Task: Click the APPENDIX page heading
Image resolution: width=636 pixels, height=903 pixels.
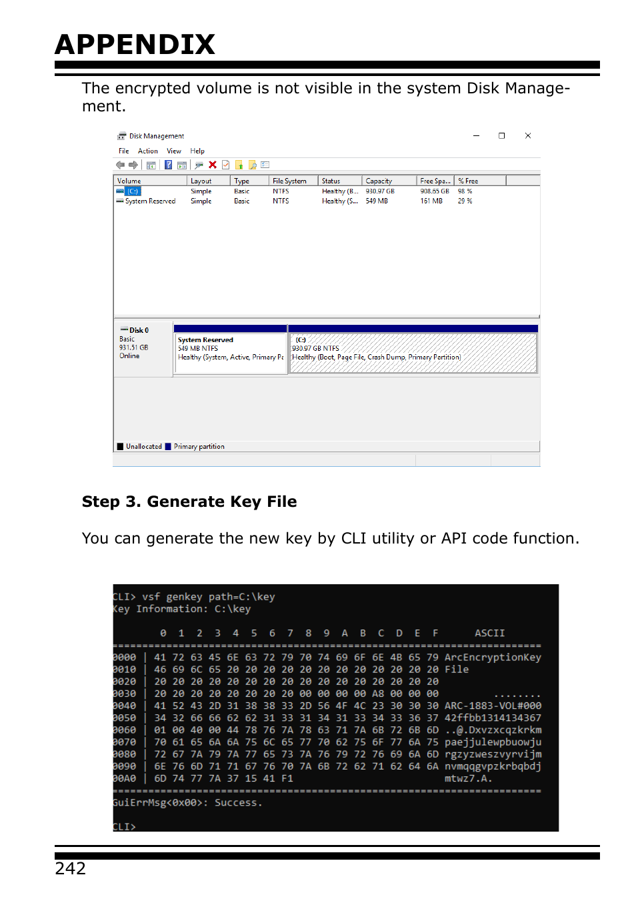Action: [x=135, y=44]
